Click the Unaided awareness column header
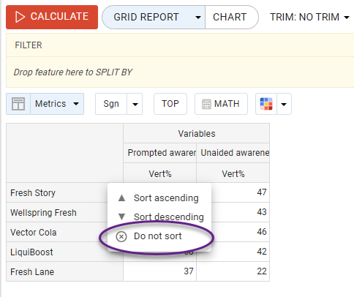The image size is (354, 297). click(x=233, y=153)
